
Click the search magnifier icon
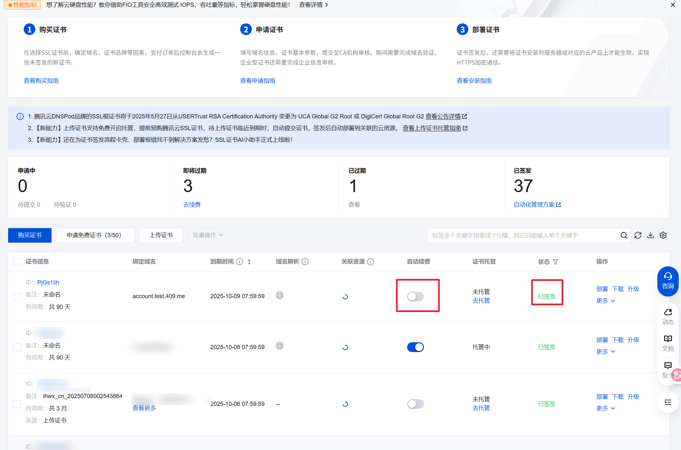point(624,235)
